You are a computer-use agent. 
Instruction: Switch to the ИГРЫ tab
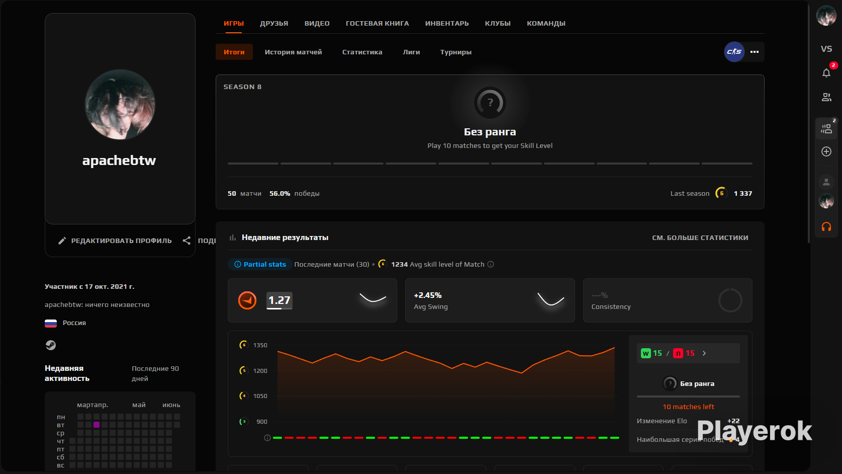click(234, 23)
